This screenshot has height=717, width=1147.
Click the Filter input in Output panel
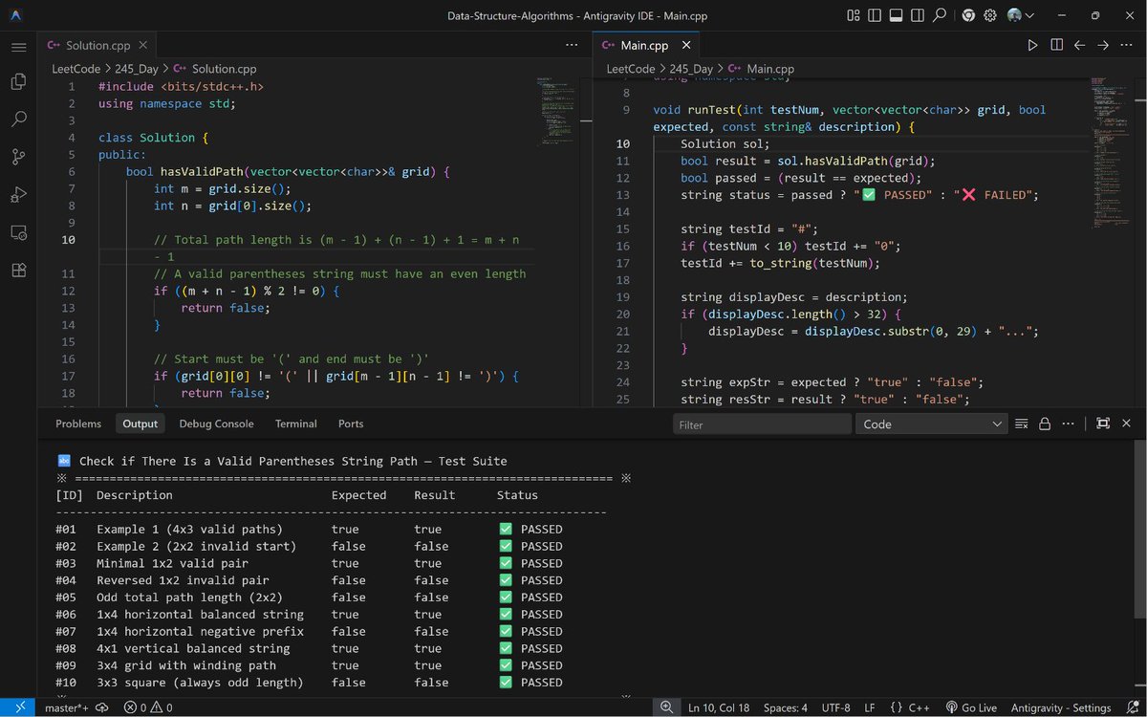(x=762, y=424)
